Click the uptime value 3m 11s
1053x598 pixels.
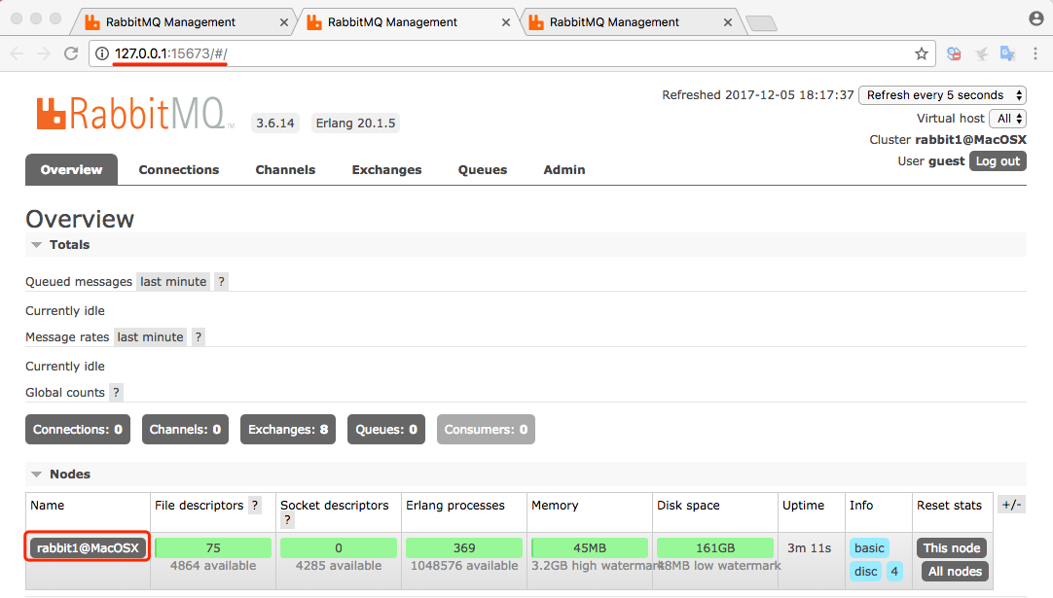point(810,548)
